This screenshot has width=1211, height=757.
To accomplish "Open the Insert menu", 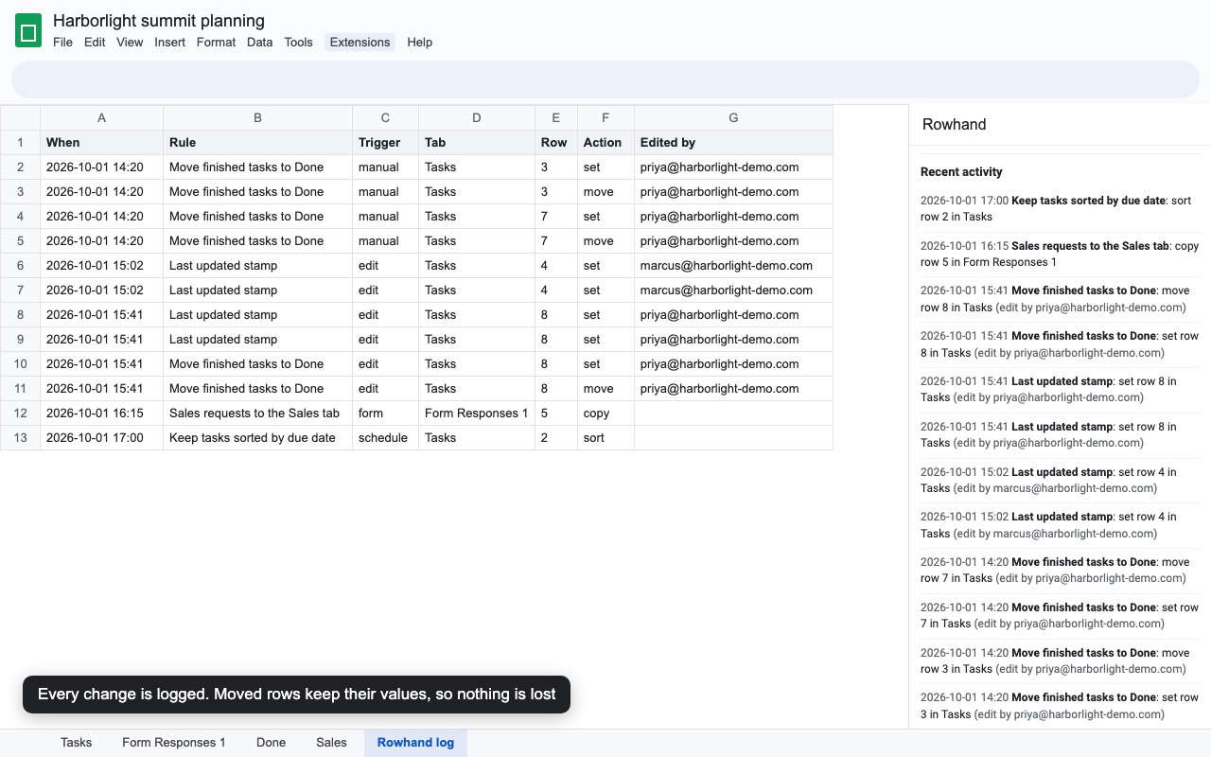I will 170,42.
